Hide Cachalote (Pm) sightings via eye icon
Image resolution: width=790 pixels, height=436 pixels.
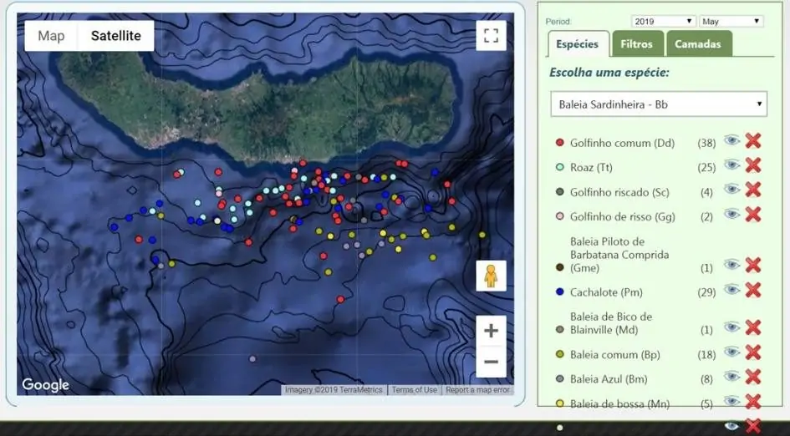731,290
